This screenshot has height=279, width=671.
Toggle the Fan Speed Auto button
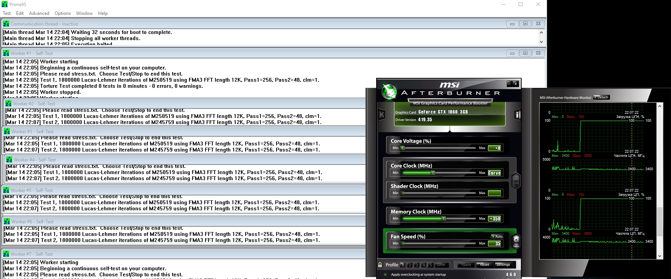coord(497,237)
